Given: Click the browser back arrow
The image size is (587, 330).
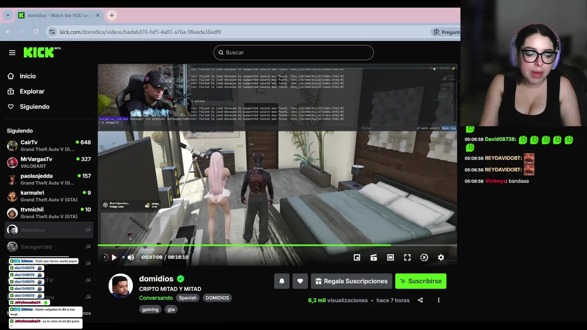Looking at the screenshot, I should tap(9, 32).
